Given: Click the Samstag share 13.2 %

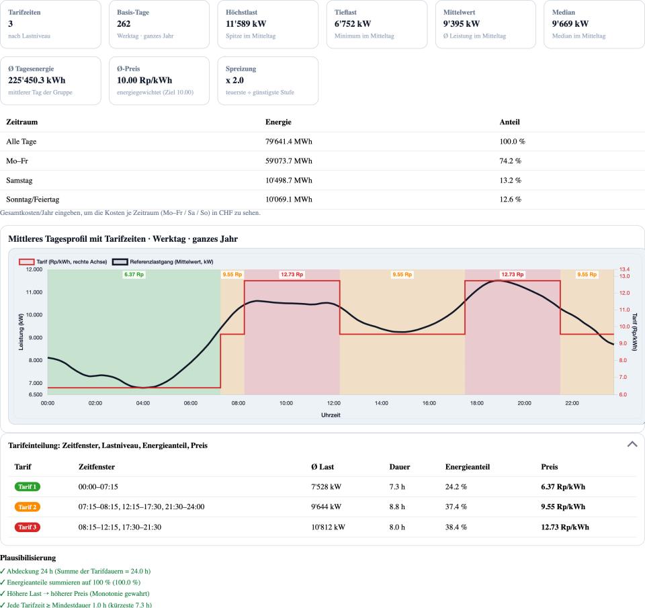Looking at the screenshot, I should 511,180.
